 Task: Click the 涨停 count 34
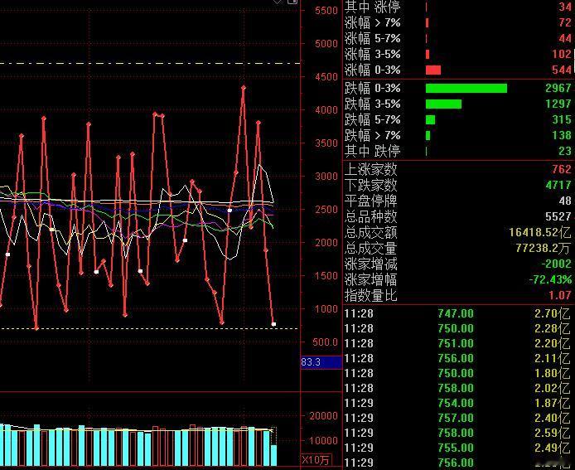565,7
